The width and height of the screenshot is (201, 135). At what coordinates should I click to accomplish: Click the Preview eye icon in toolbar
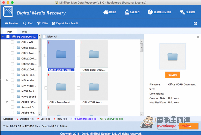(6, 23)
